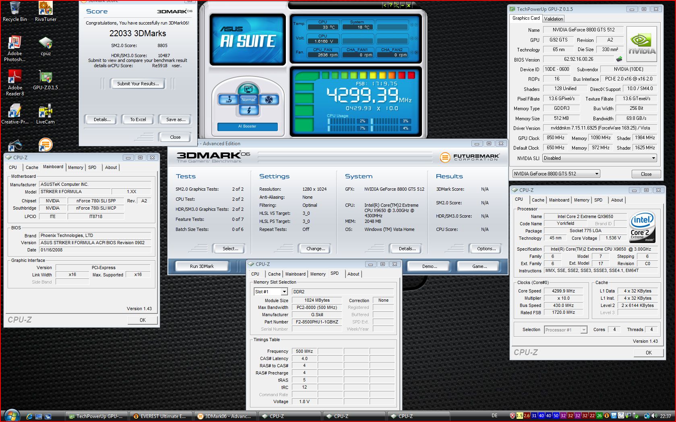Launch Internet Explorer from quick launch

pyautogui.click(x=29, y=416)
